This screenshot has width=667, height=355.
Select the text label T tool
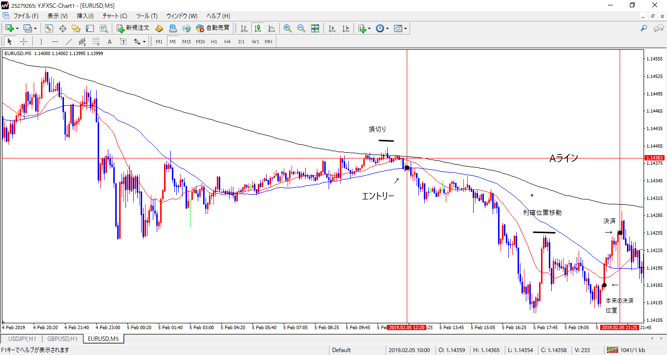pos(123,41)
